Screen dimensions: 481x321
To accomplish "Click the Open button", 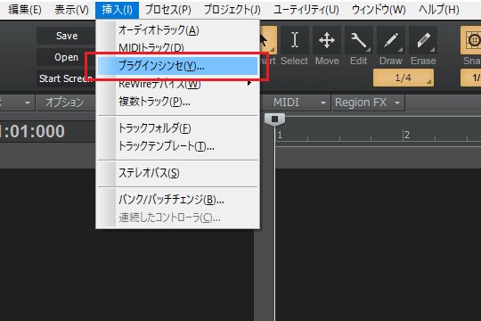I will 67,57.
